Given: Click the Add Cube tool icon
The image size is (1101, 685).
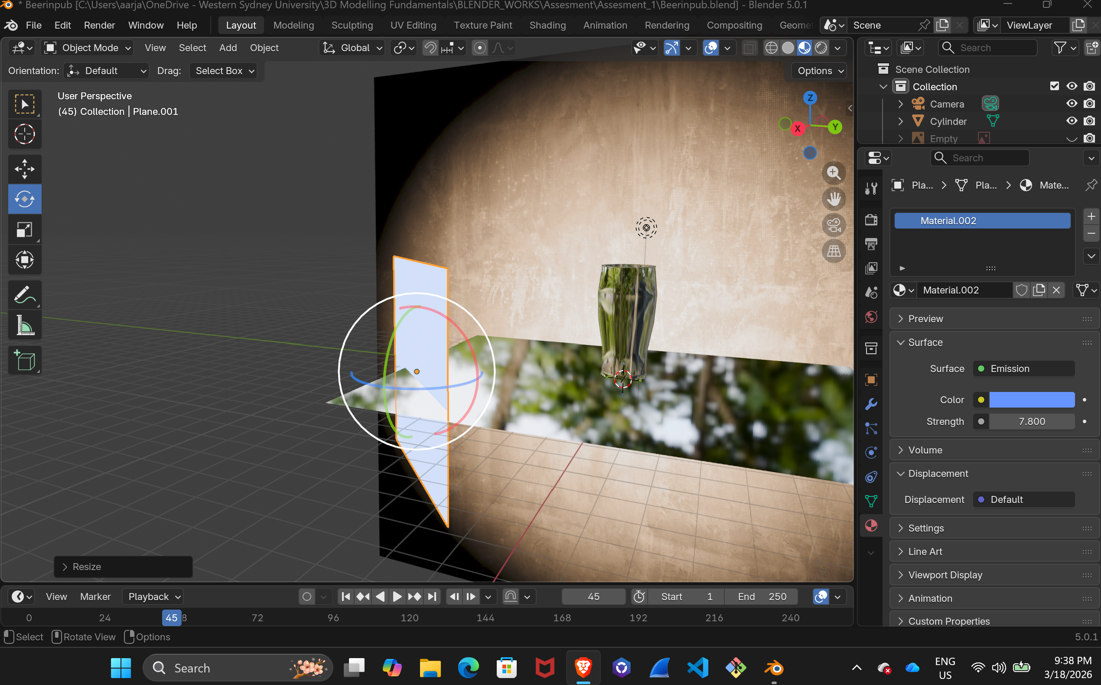Looking at the screenshot, I should (x=24, y=361).
